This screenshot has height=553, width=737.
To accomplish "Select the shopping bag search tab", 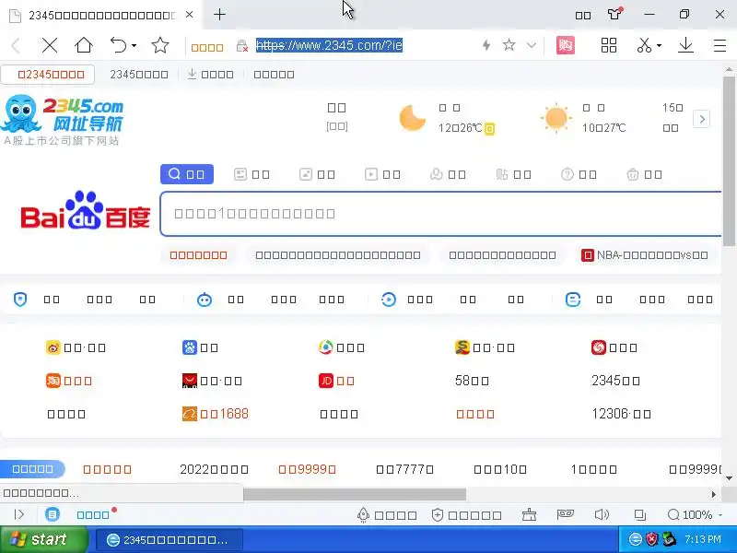I will (x=644, y=174).
